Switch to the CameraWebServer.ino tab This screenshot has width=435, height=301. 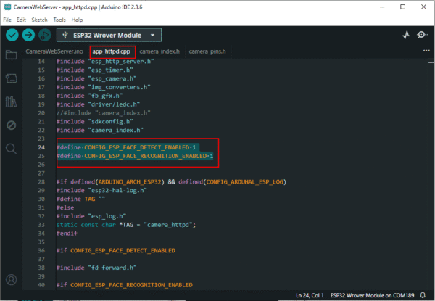55,51
